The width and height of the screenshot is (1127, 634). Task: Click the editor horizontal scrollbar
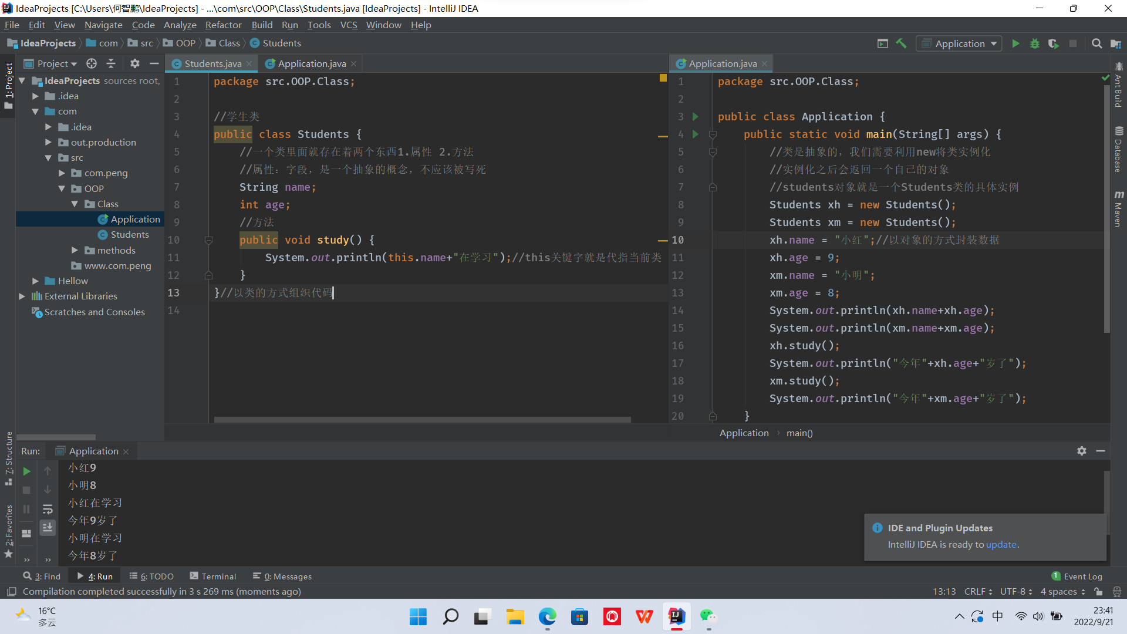[422, 420]
